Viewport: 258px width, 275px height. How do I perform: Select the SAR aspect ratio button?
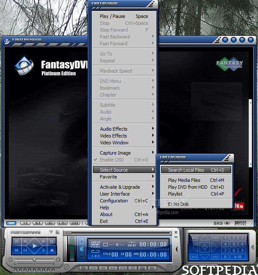[x=11, y=223]
